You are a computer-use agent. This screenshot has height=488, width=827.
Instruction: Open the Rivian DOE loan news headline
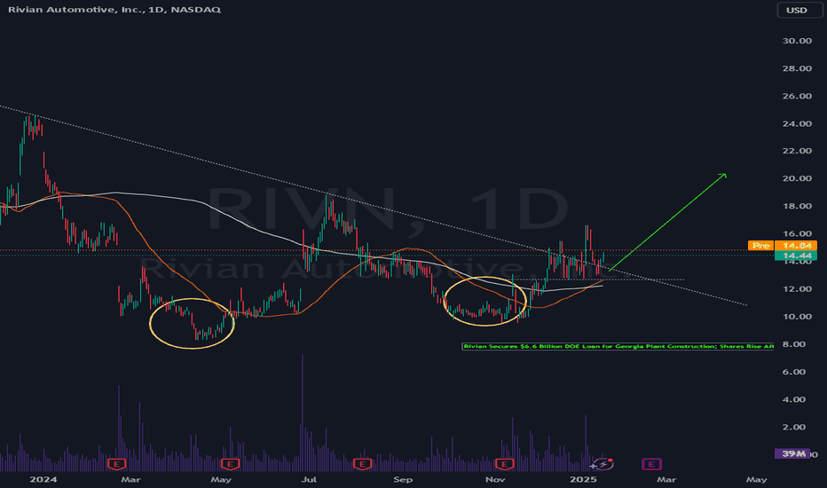point(618,347)
